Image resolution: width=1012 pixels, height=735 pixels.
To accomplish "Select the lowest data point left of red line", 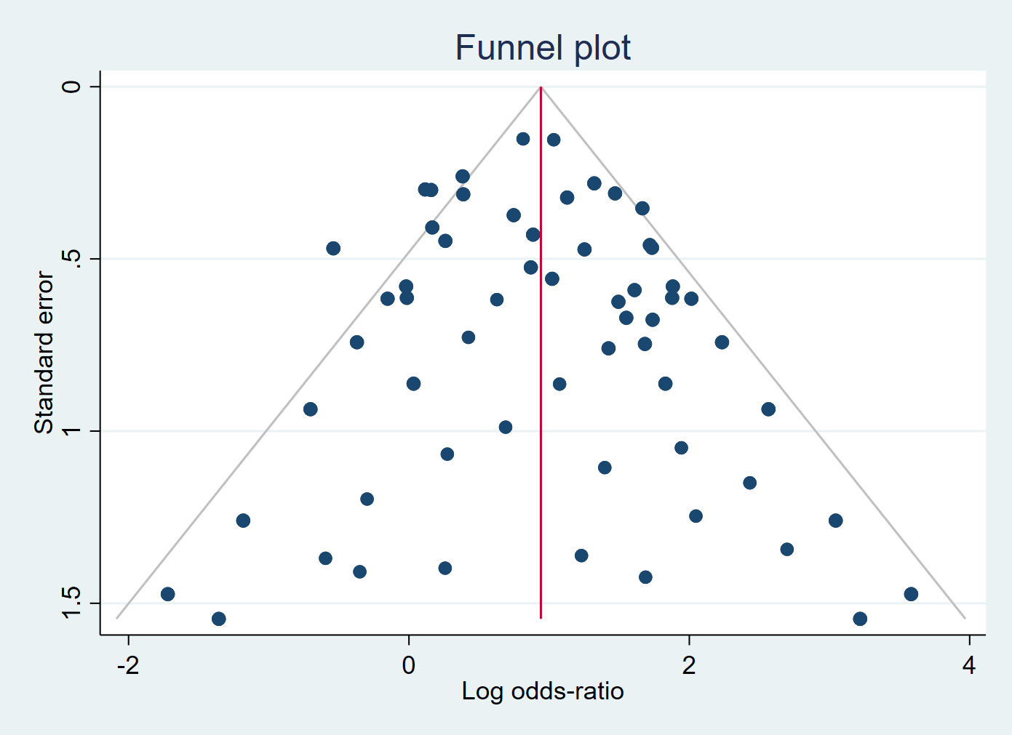I will coord(219,619).
